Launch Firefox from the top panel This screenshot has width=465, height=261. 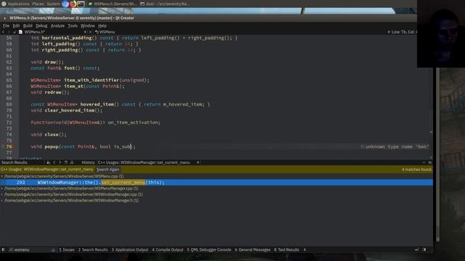point(73,4)
